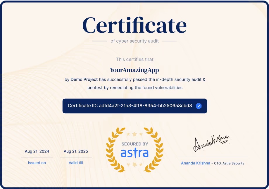The height and width of the screenshot is (189, 269).
Task: Click the "of cyber security audit" subtitle
Action: point(135,41)
